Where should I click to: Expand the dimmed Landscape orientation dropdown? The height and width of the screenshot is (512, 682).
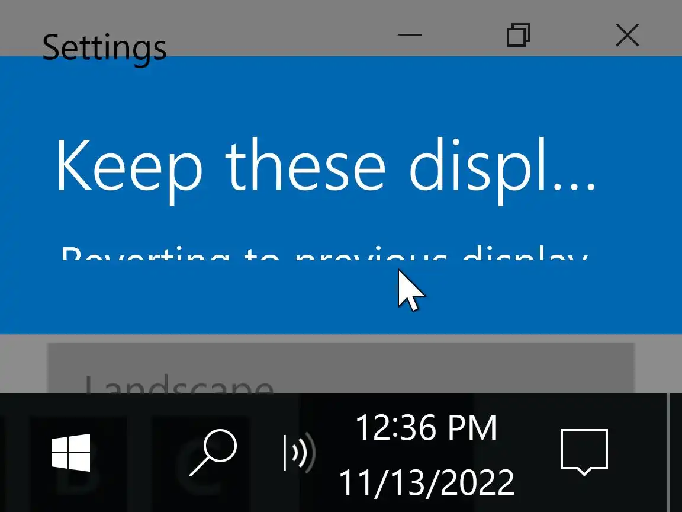340,369
